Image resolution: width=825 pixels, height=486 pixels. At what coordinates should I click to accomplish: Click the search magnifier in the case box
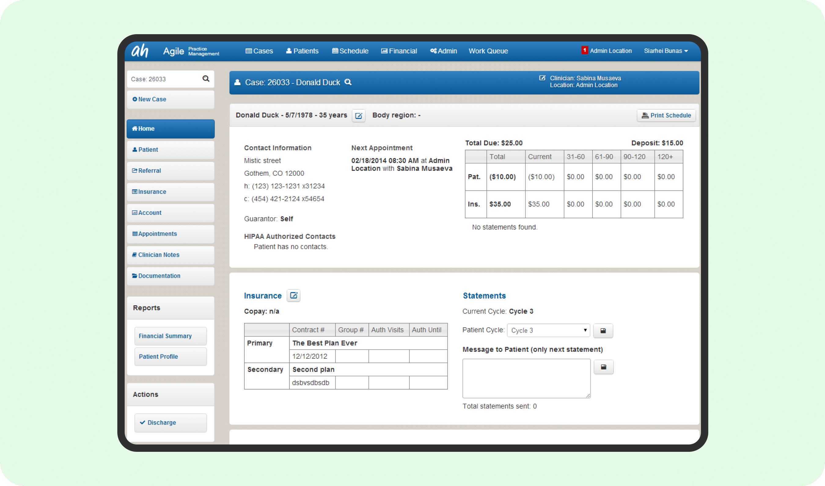(x=206, y=78)
